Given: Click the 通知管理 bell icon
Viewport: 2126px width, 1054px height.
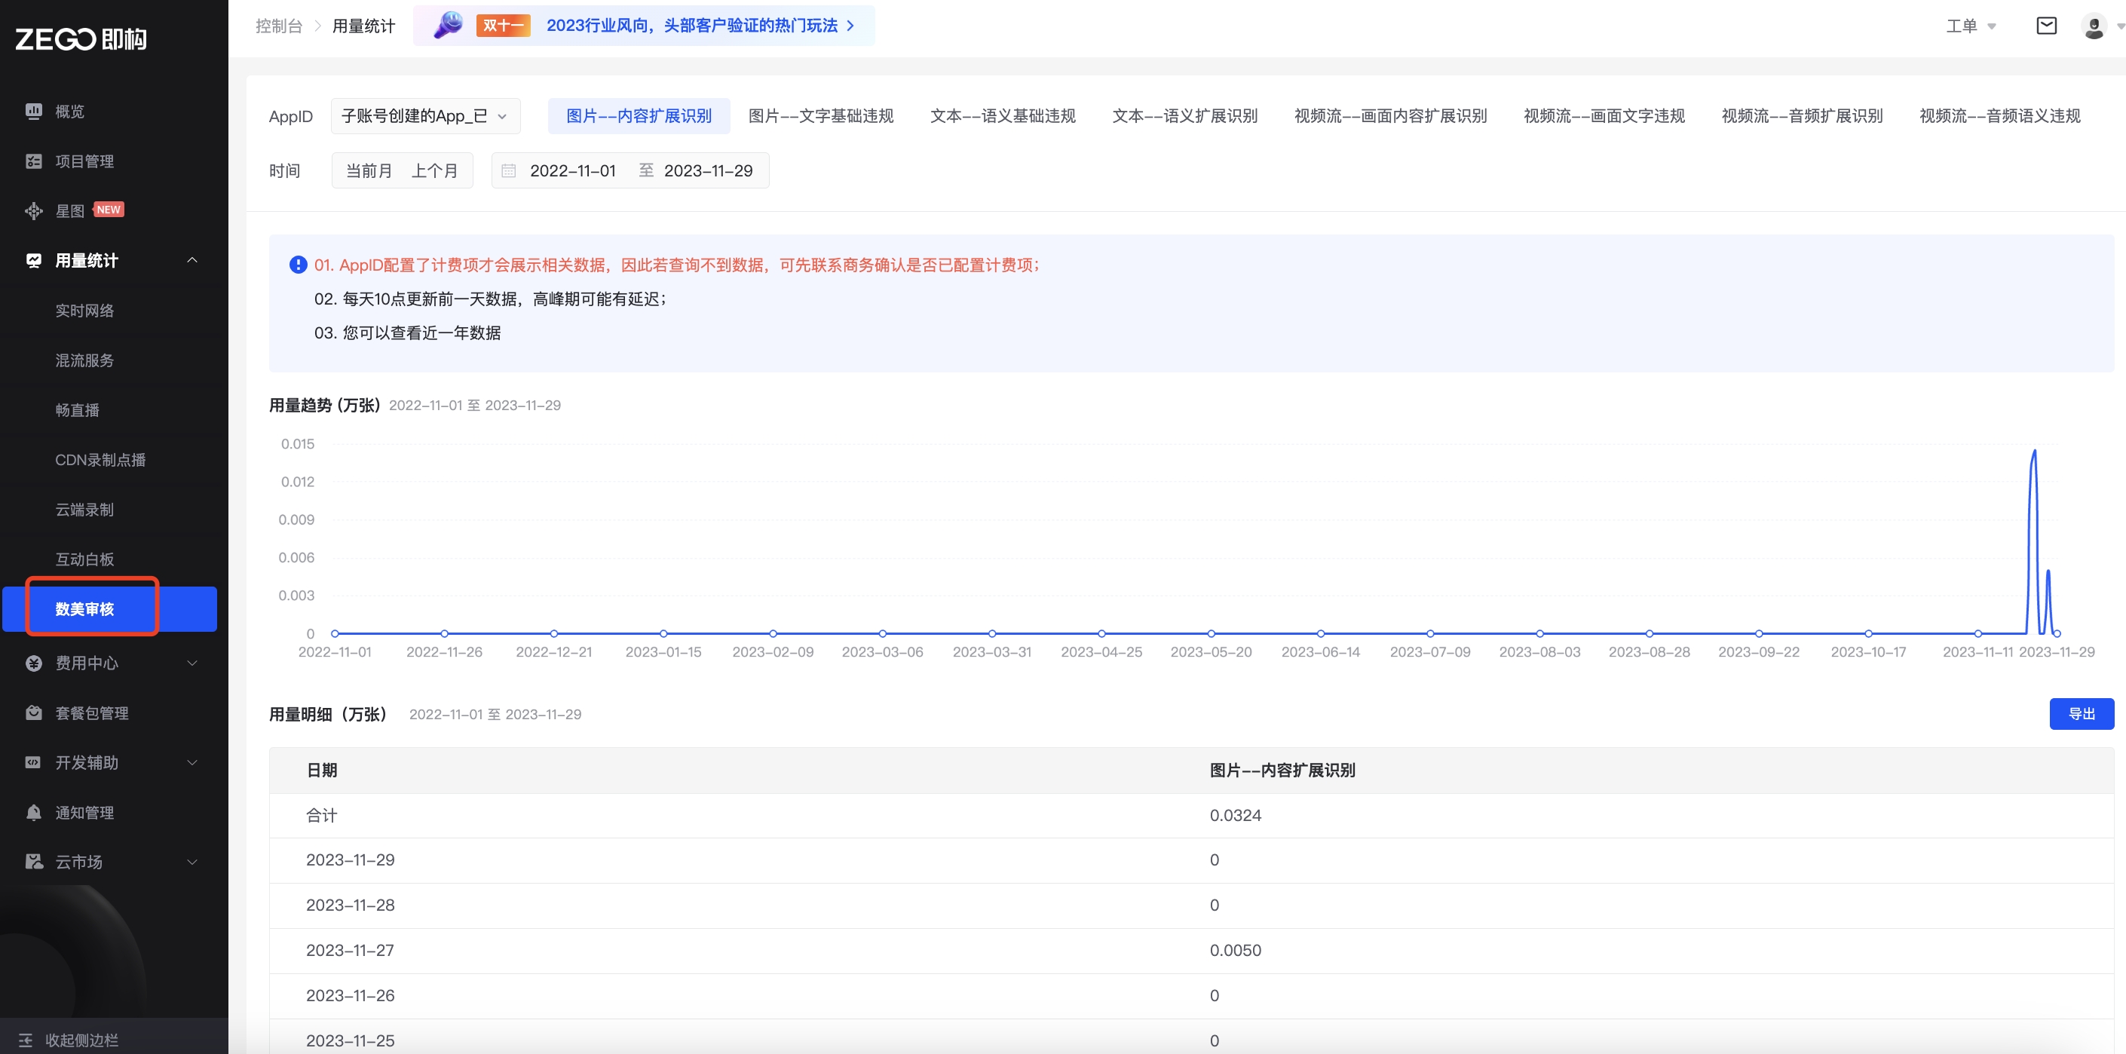Looking at the screenshot, I should pyautogui.click(x=34, y=812).
